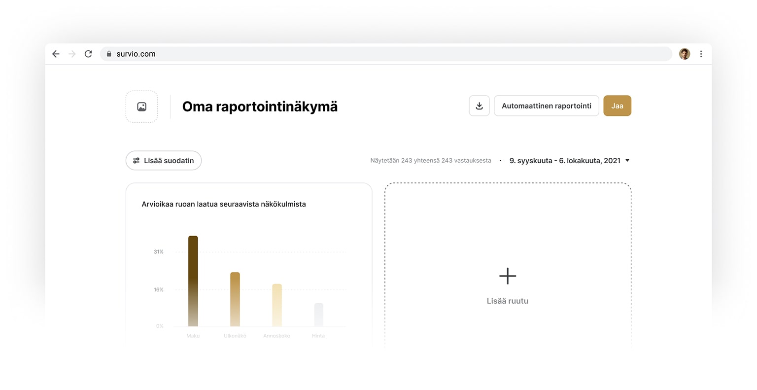The image size is (757, 390).
Task: Open the browser three-dot menu icon
Action: point(701,54)
